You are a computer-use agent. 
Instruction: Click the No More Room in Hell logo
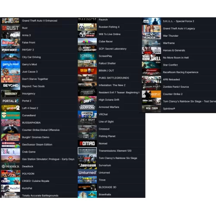point(152,57)
